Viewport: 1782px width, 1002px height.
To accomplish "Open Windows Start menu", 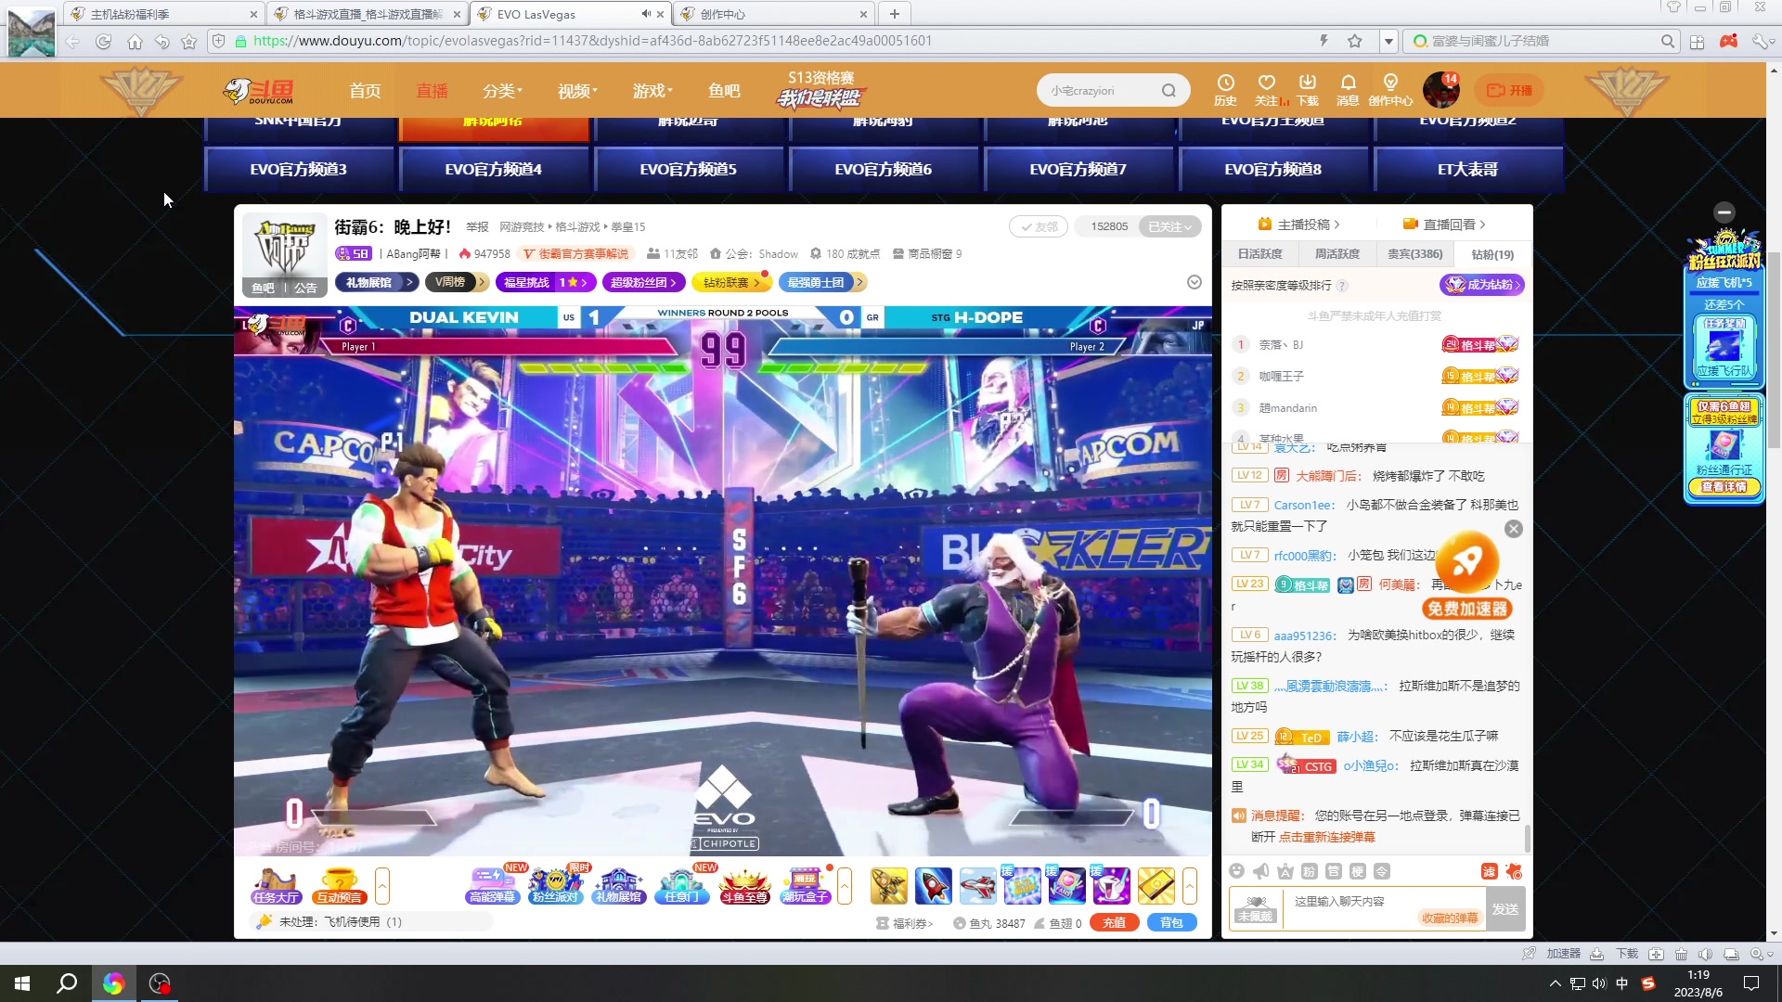I will pyautogui.click(x=22, y=983).
